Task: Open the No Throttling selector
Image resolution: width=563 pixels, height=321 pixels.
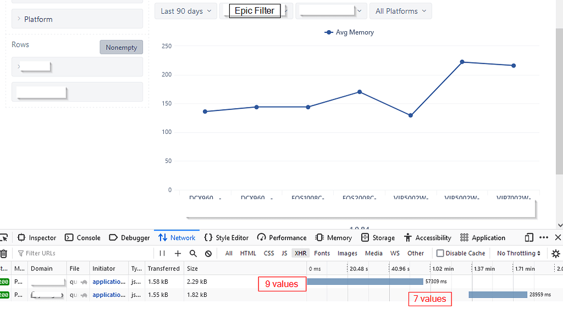Action: [516, 253]
